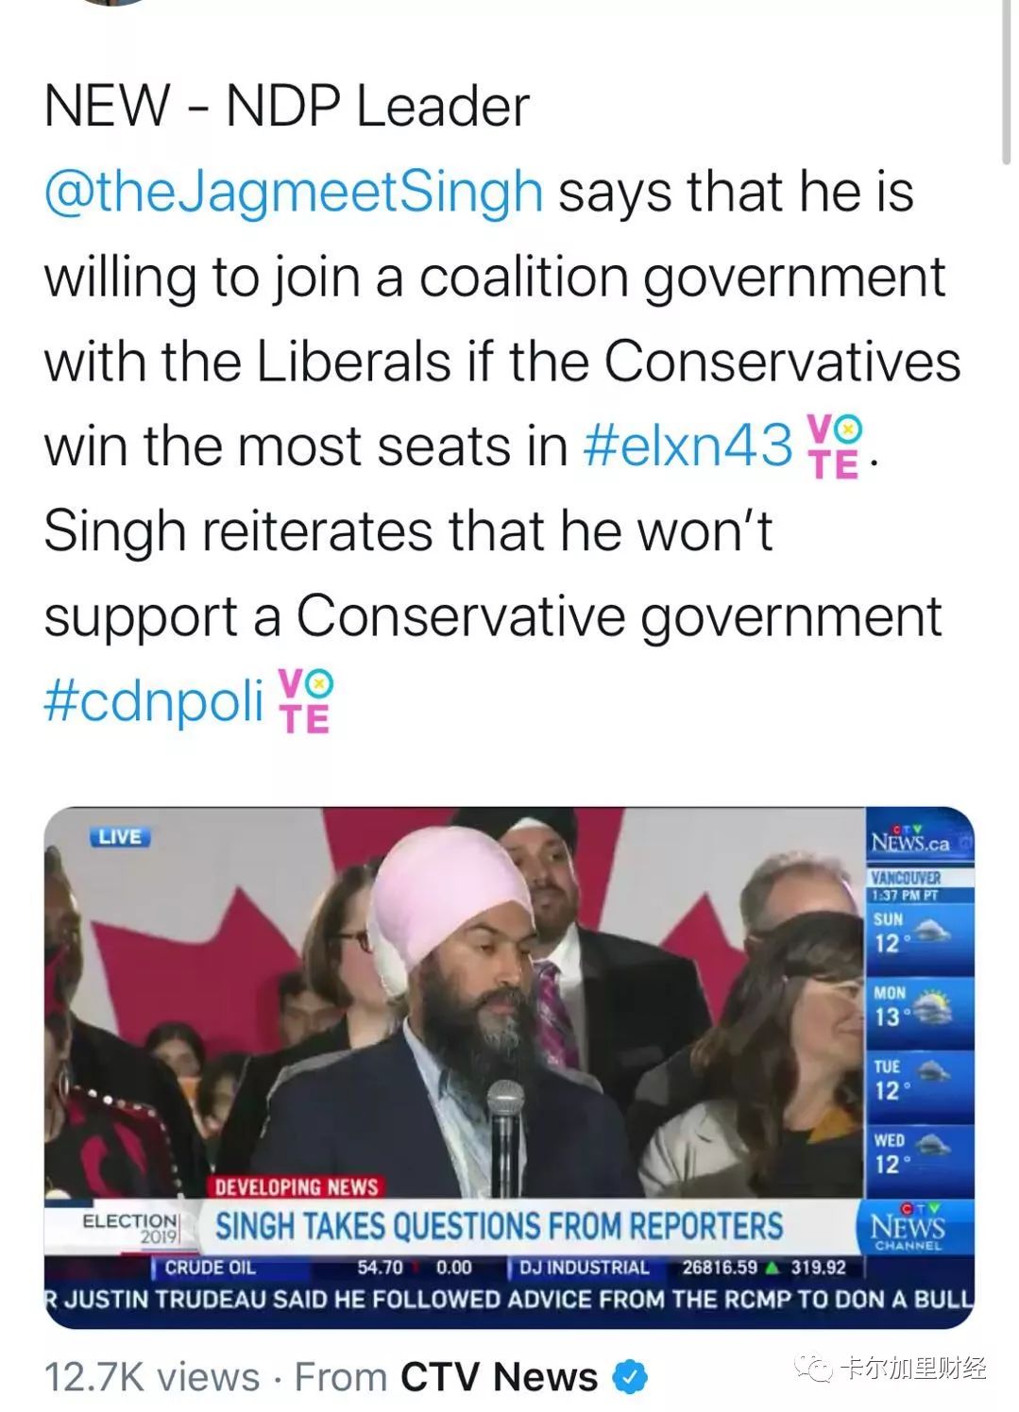This screenshot has width=1019, height=1412.
Task: Click the Election 2019 banner logo
Action: 130,1227
